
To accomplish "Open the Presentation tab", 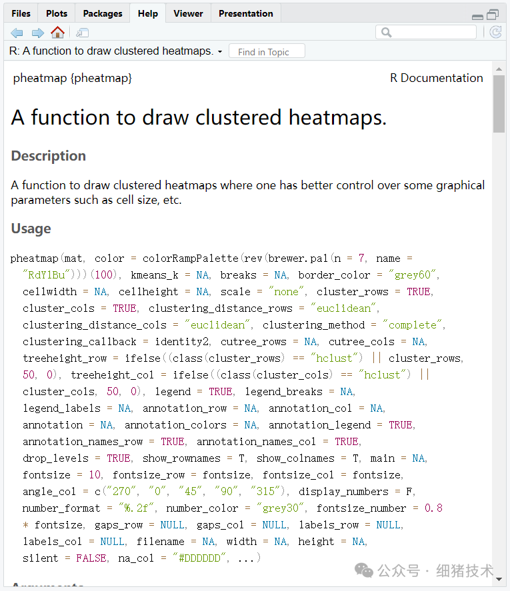I will [245, 13].
